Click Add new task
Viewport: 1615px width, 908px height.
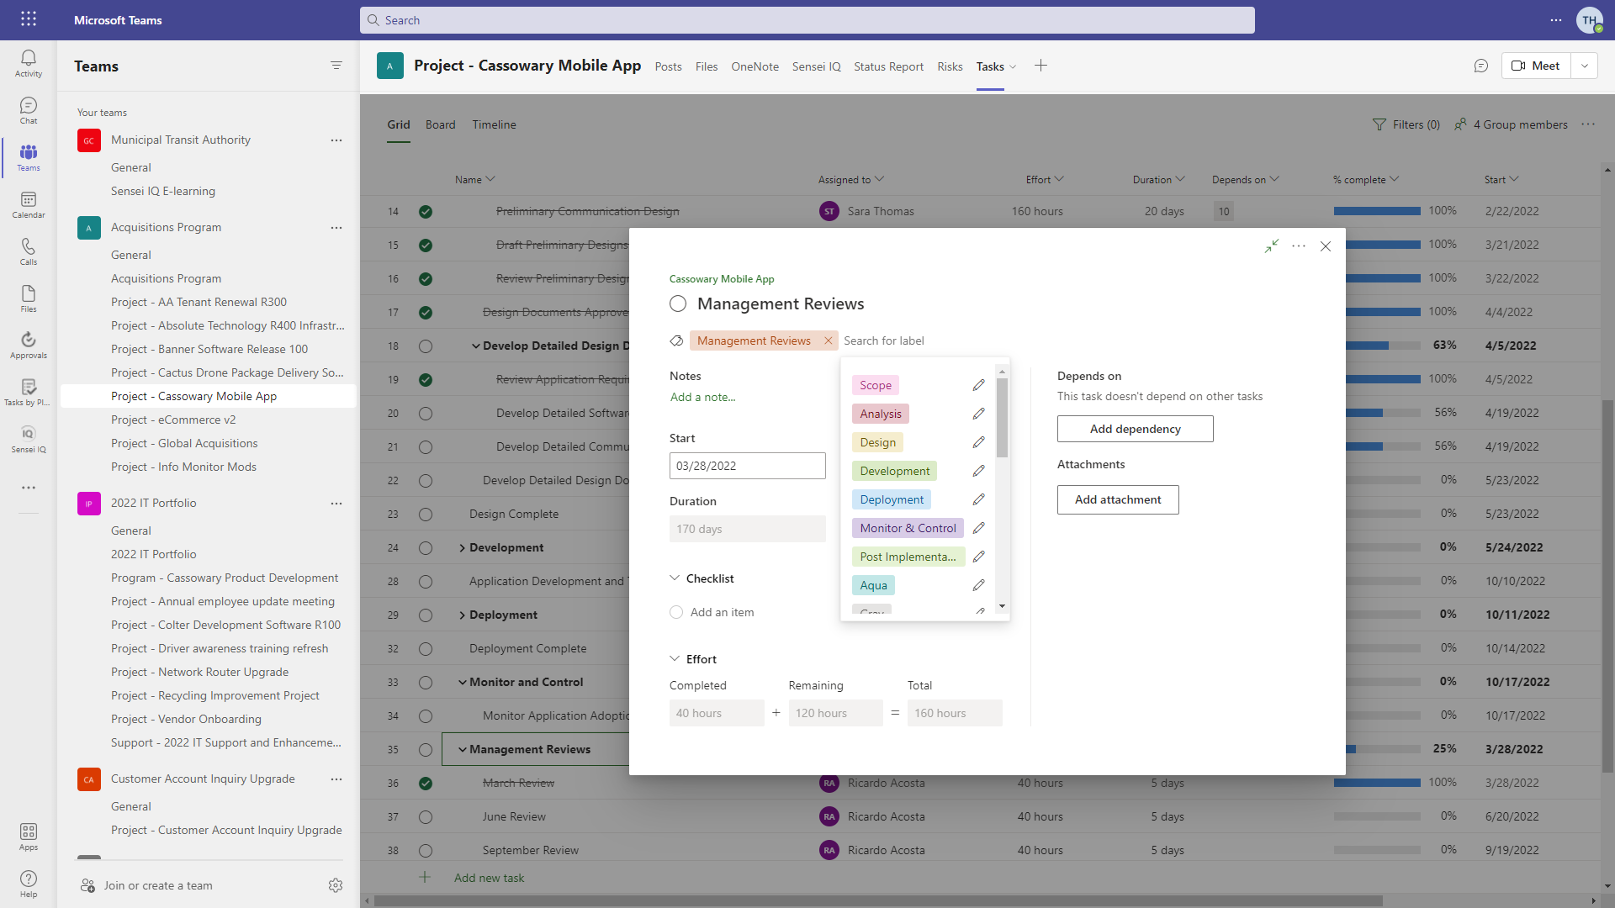click(489, 878)
